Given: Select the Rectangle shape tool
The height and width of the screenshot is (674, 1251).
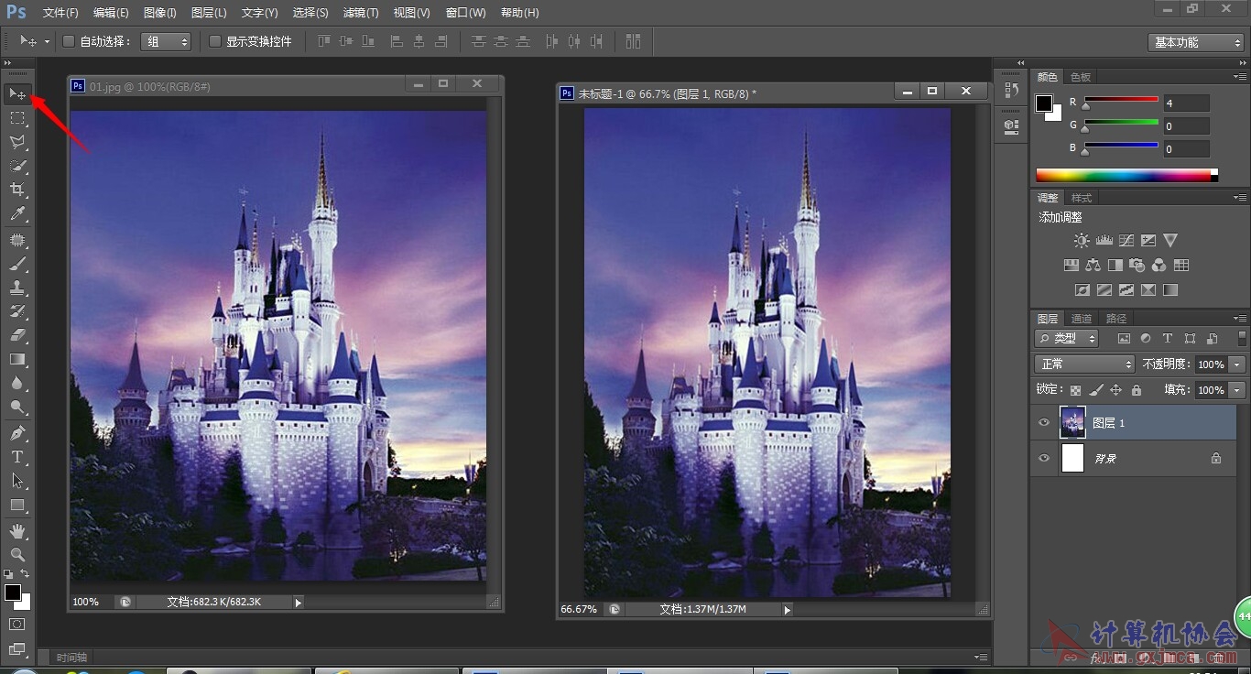Looking at the screenshot, I should [x=17, y=505].
